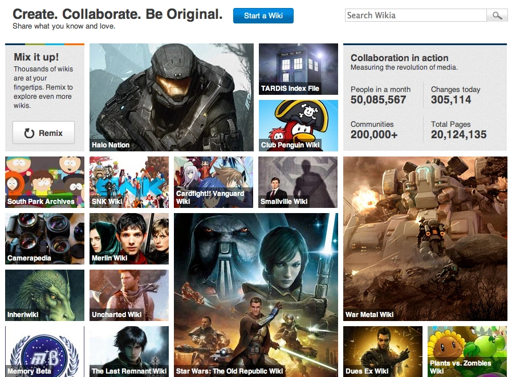Open Star Wars: The Old Republic Wiki
Screen dimensions: 512x377
point(256,295)
